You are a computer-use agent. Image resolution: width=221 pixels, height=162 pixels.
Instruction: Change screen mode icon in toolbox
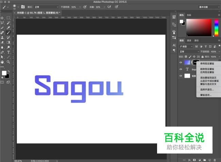click(x=8, y=82)
